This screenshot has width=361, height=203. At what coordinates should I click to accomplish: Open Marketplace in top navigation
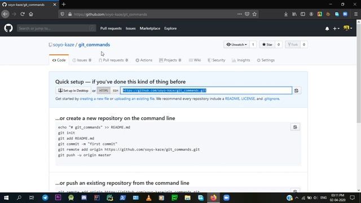[x=150, y=28]
